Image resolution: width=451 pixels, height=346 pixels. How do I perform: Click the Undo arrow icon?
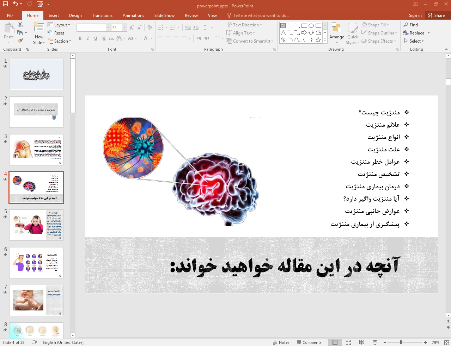click(x=15, y=4)
